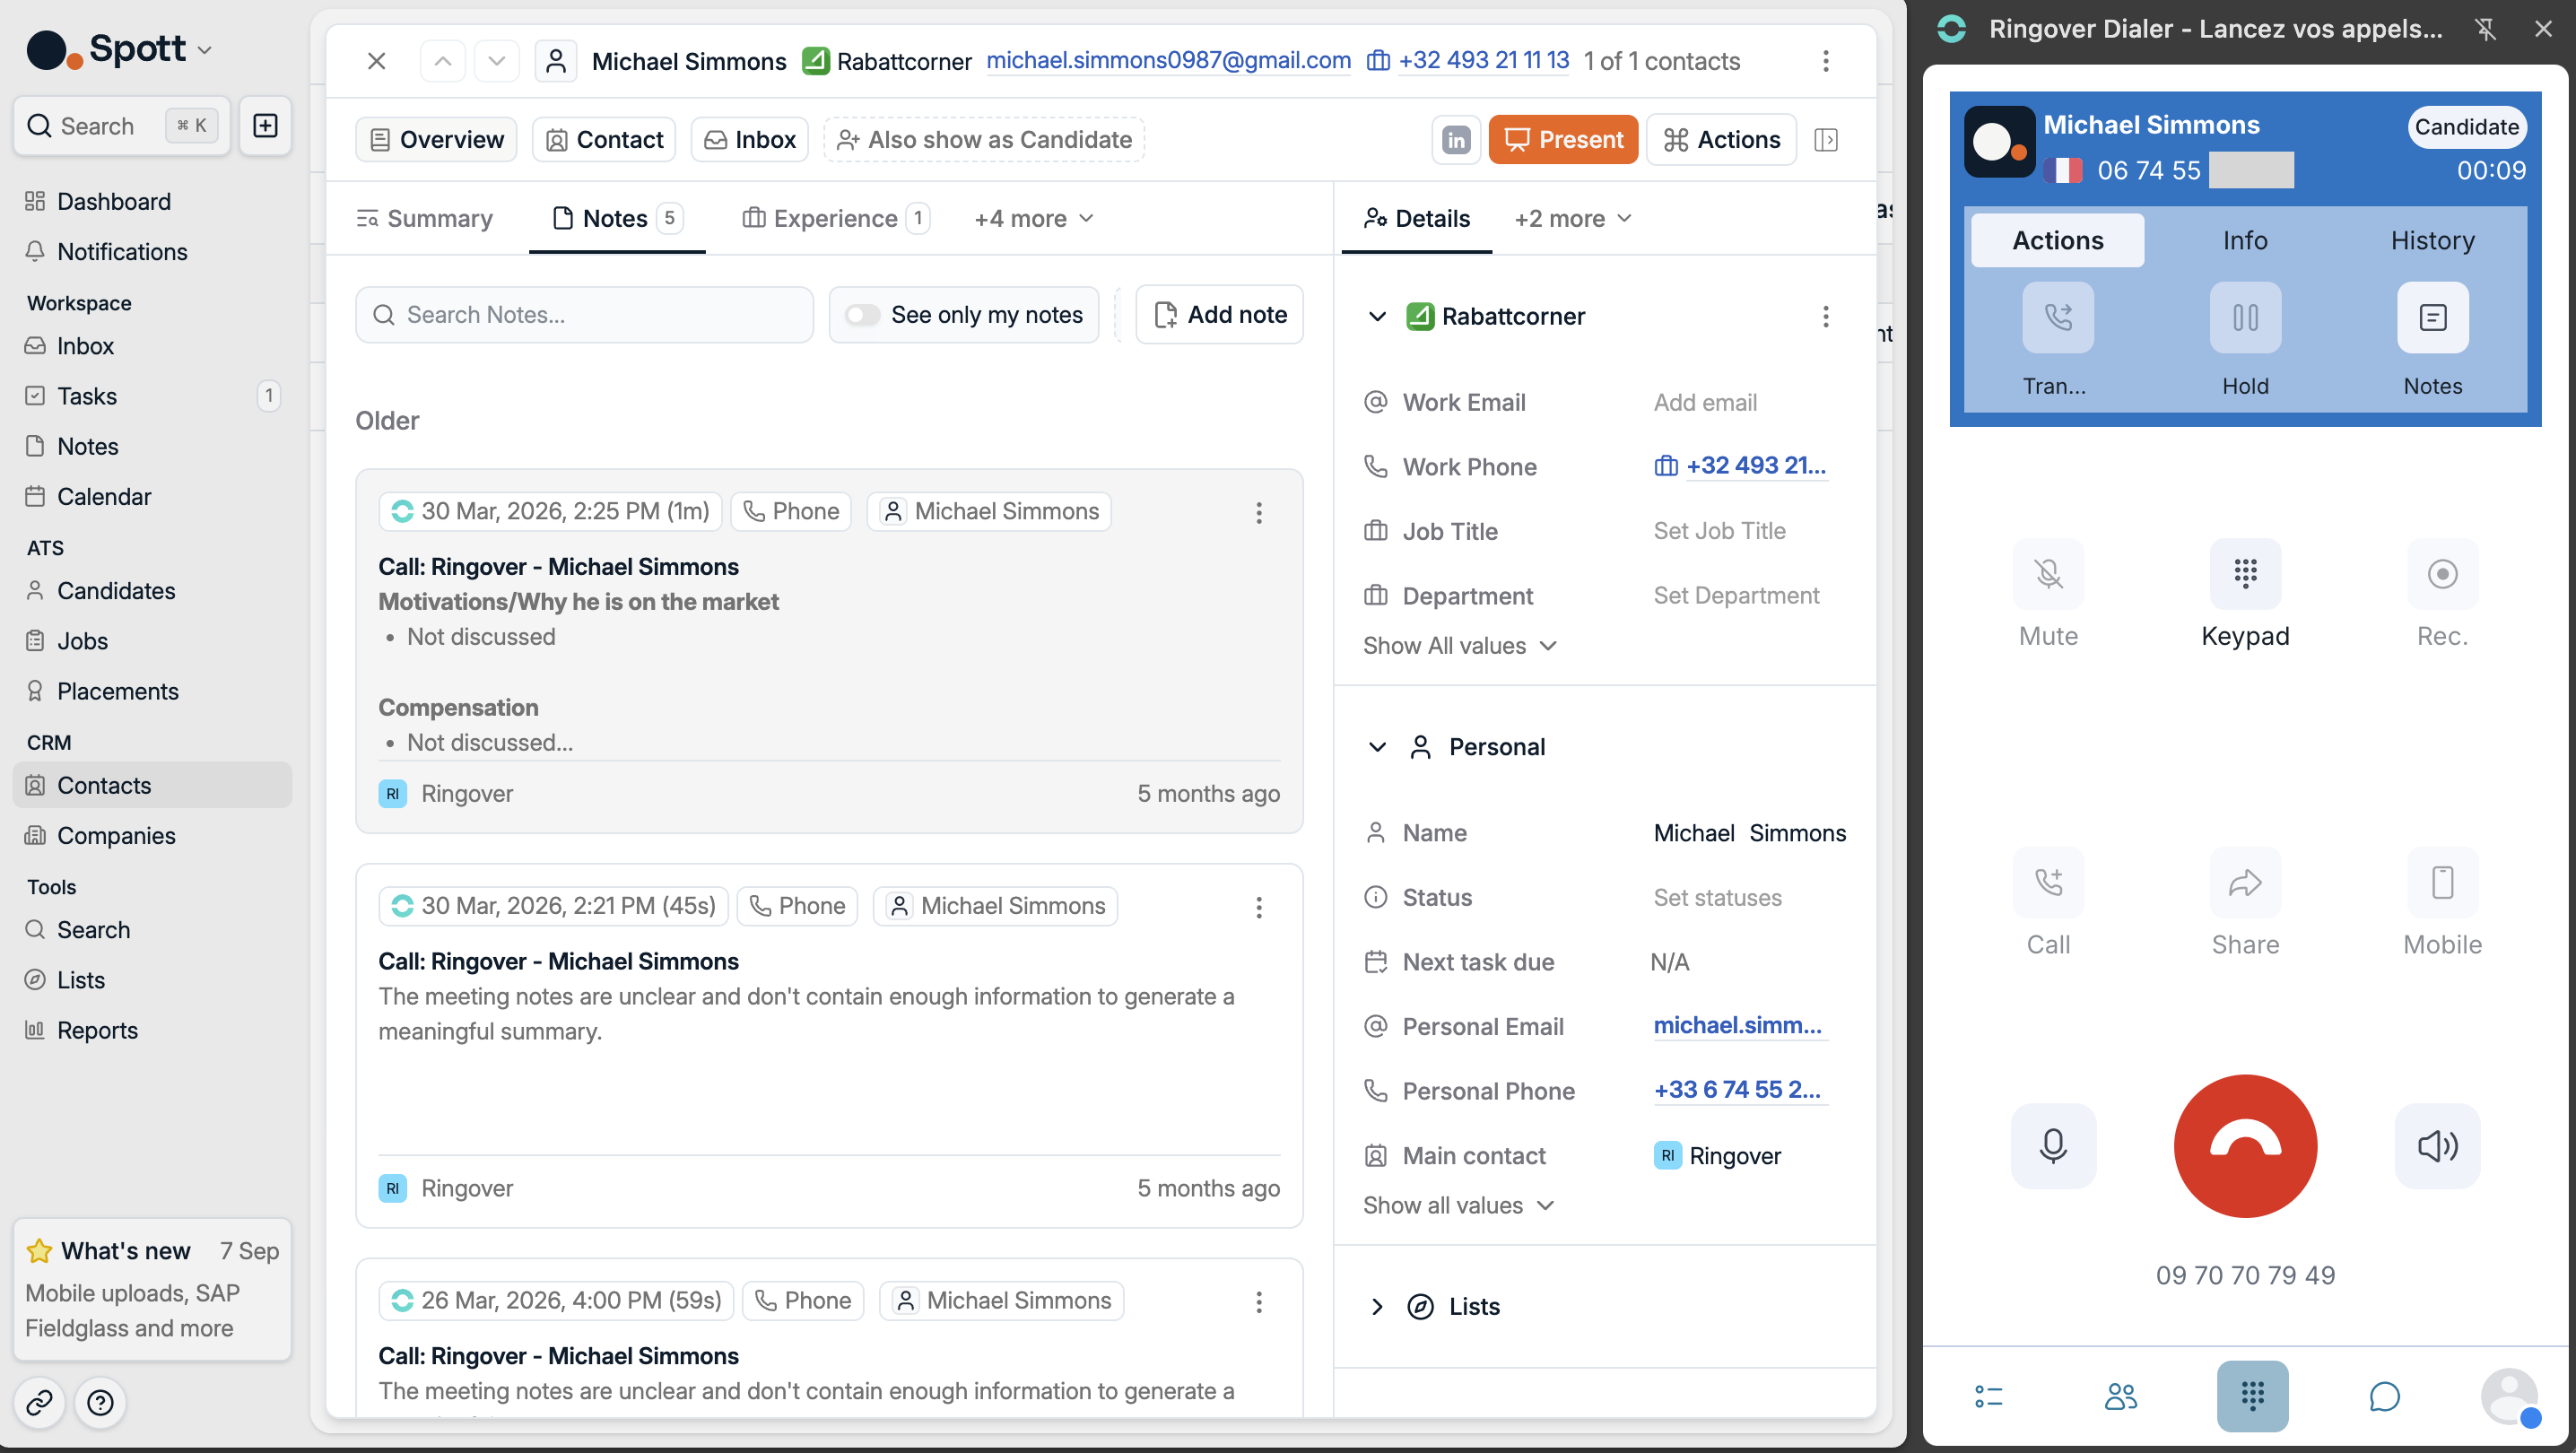This screenshot has width=2576, height=1453.
Task: Select the Info tab in Ringover
Action: coord(2245,241)
